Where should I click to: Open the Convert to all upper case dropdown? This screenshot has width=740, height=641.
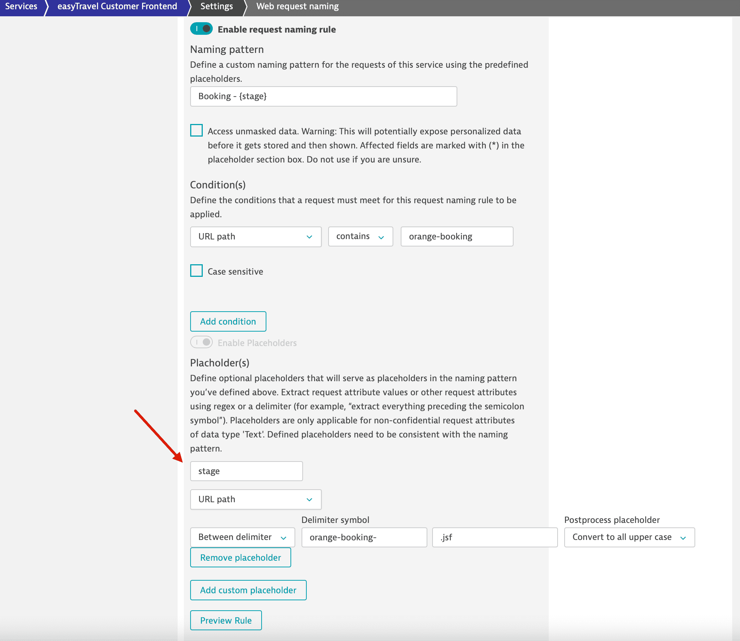click(629, 537)
